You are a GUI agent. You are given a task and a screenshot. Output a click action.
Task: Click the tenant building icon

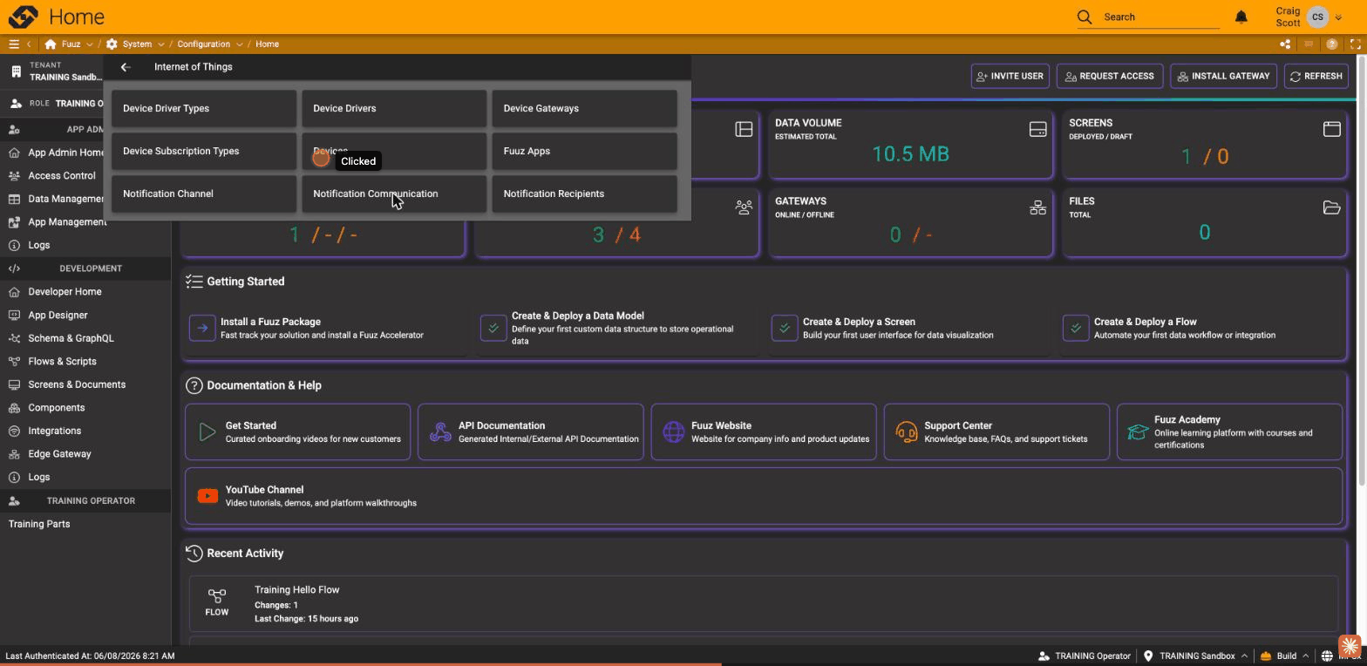coord(16,71)
